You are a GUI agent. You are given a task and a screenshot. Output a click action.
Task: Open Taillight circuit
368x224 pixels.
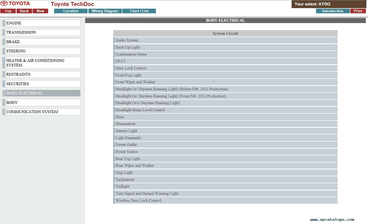pos(225,187)
